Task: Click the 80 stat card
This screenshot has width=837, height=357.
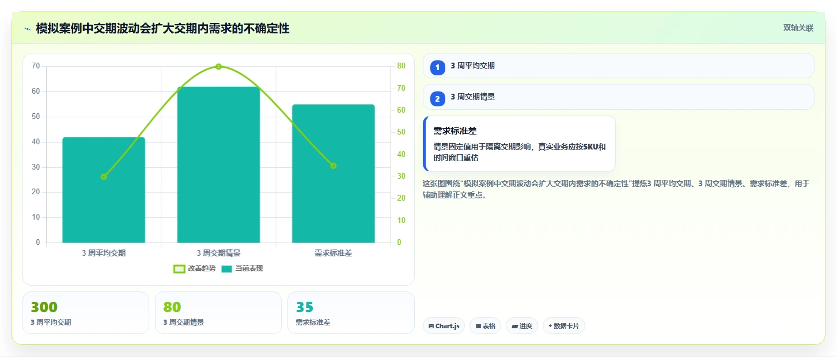Action: pyautogui.click(x=218, y=313)
